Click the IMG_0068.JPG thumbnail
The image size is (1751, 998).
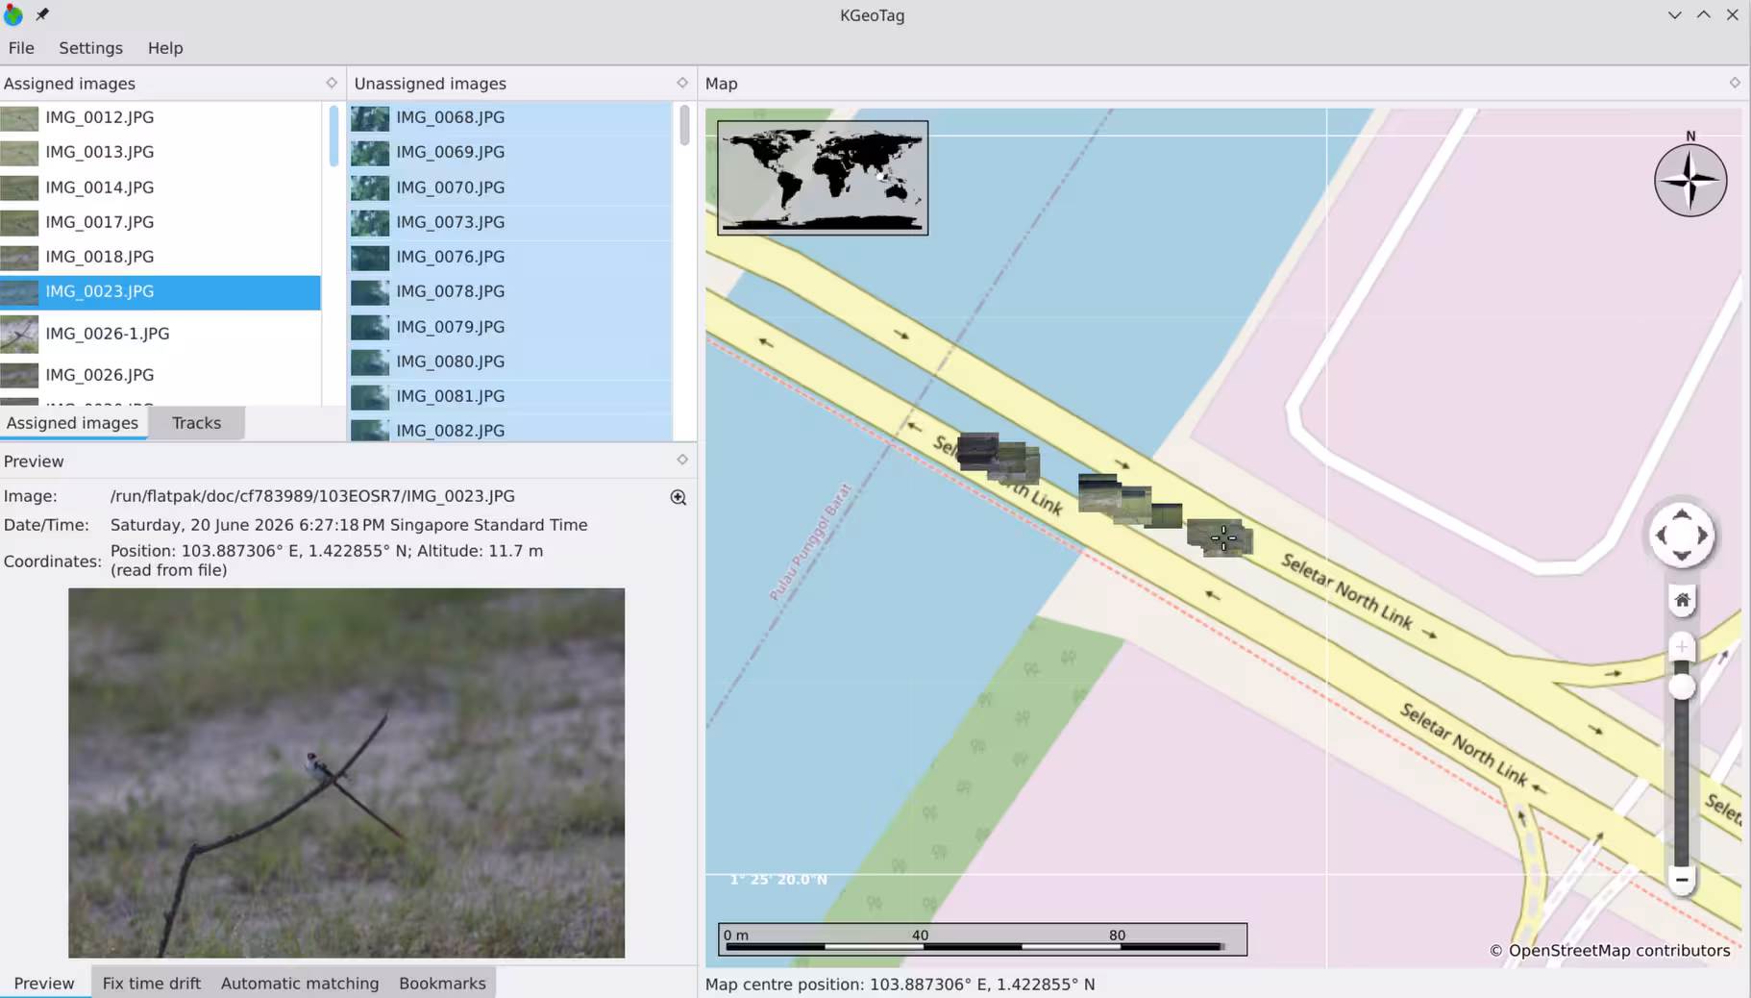pyautogui.click(x=370, y=118)
